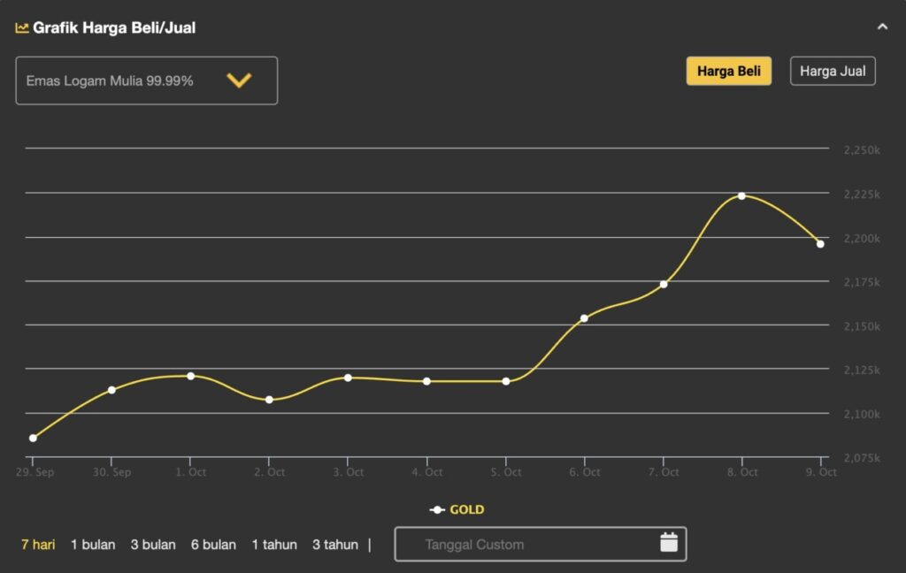The height and width of the screenshot is (573, 906).
Task: Collapse the Grafik Harga Beli/Jual panel
Action: (x=881, y=27)
